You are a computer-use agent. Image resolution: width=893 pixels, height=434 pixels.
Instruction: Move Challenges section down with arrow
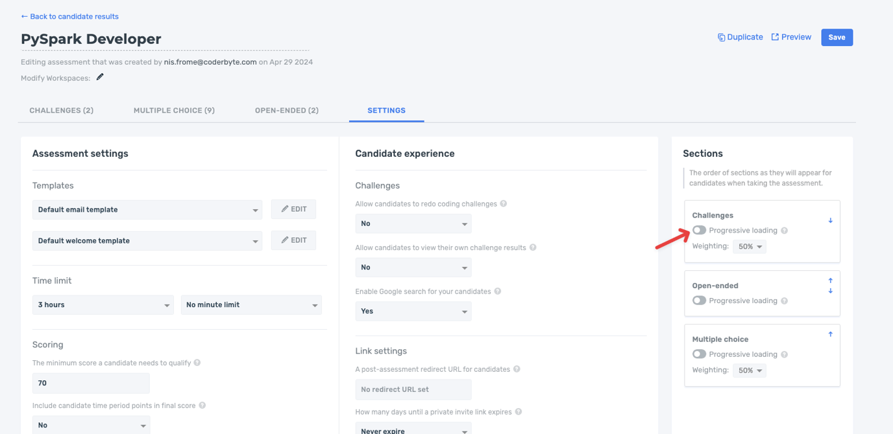click(x=830, y=221)
